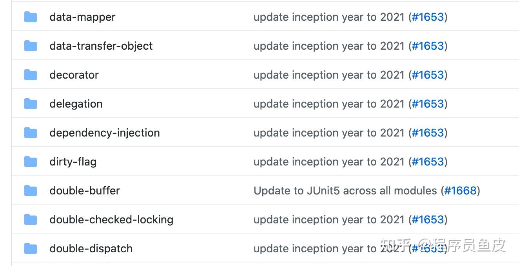
Task: Open the double-dispatch directory name
Action: (x=91, y=249)
